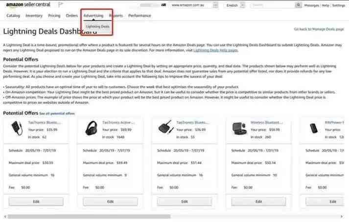The height and width of the screenshot is (222, 349).
Task: Click the horizontal scrollbar thumb
Action: 89,217
